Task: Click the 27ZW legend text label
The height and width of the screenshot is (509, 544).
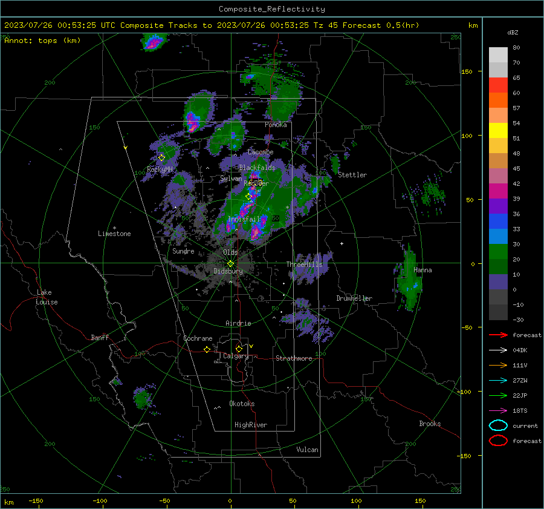Action: click(520, 381)
